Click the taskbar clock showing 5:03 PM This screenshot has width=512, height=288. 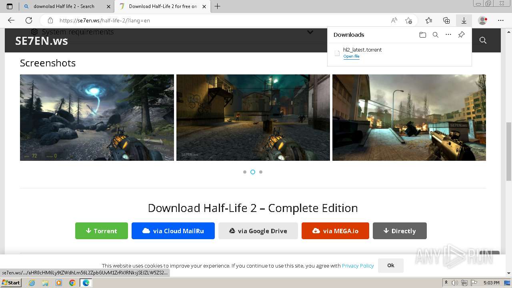click(491, 283)
